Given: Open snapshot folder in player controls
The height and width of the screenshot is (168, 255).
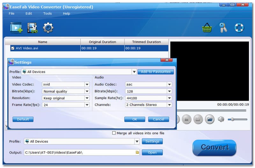Looking at the screenshot, I should (x=209, y=119).
